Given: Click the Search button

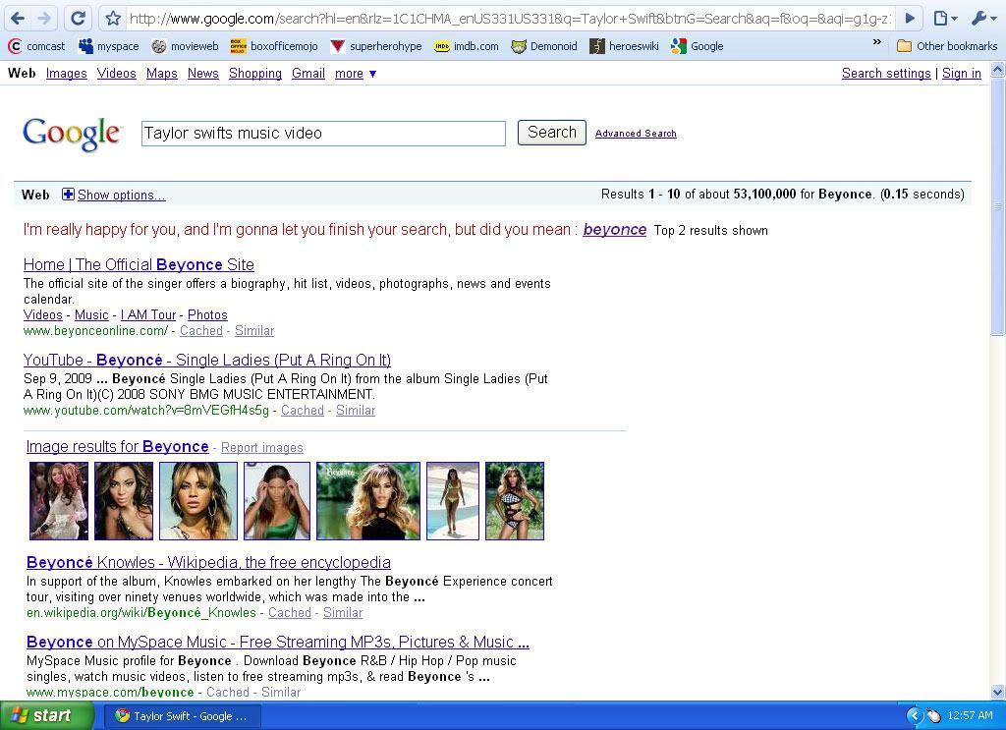Looking at the screenshot, I should pos(552,132).
